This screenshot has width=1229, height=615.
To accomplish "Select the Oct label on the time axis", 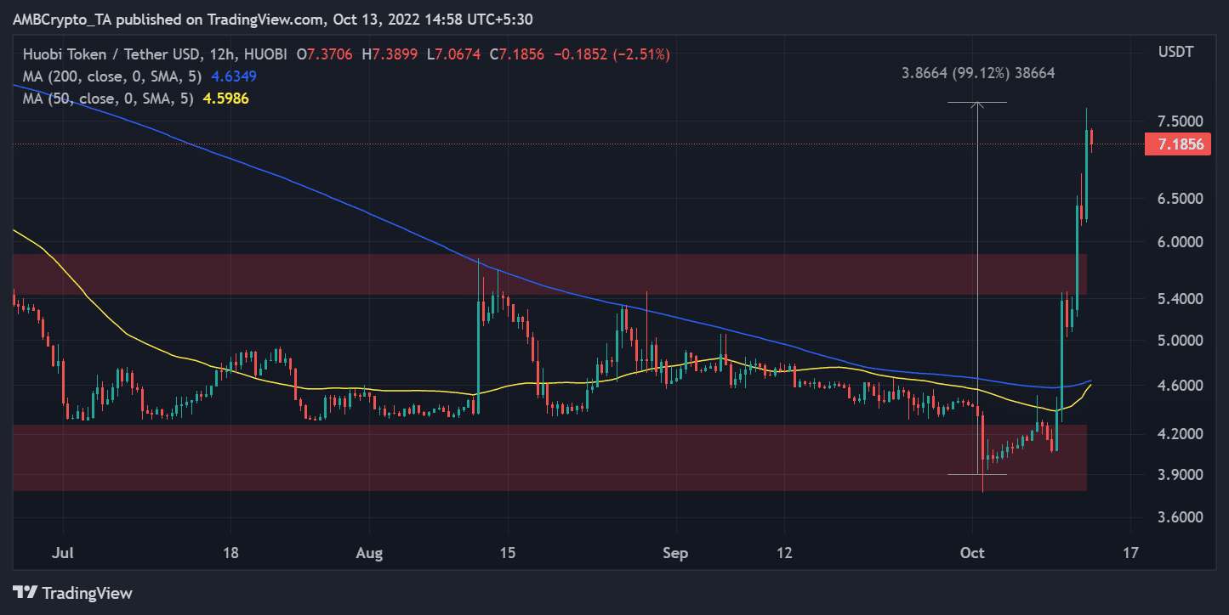I will tap(971, 552).
